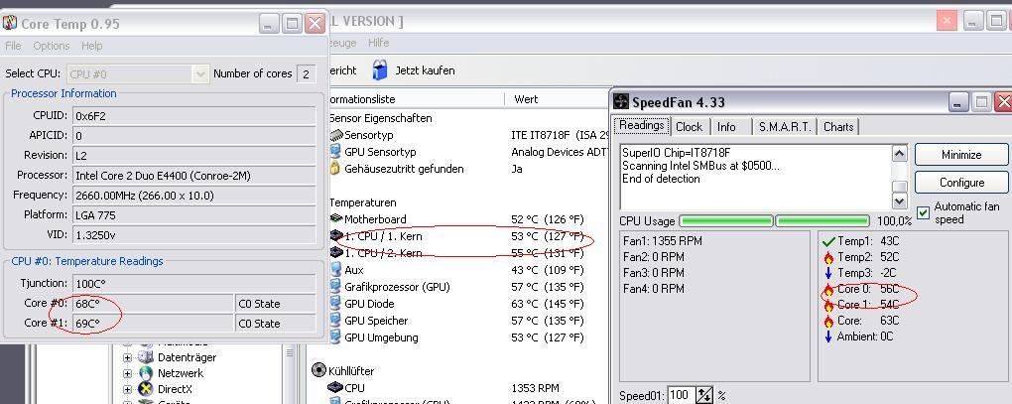Image resolution: width=1012 pixels, height=404 pixels.
Task: Click the Frequency value 2660.00MHz
Action: [x=194, y=195]
